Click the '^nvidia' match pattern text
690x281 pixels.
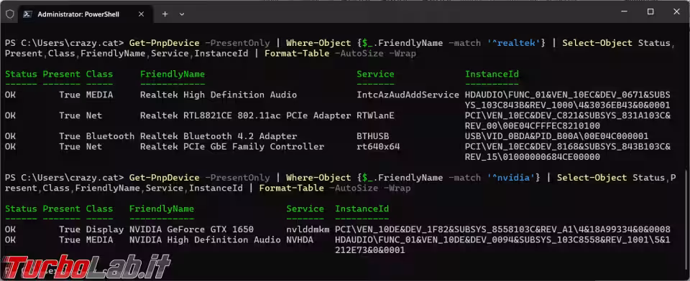coord(513,178)
